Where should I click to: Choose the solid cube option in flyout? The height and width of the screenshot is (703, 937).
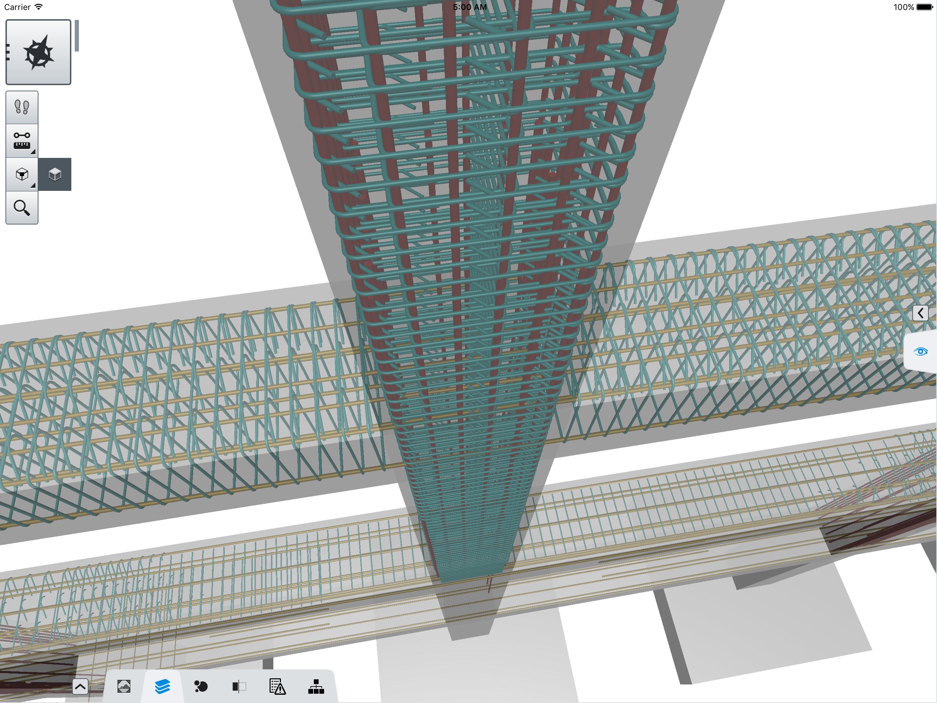coord(55,174)
